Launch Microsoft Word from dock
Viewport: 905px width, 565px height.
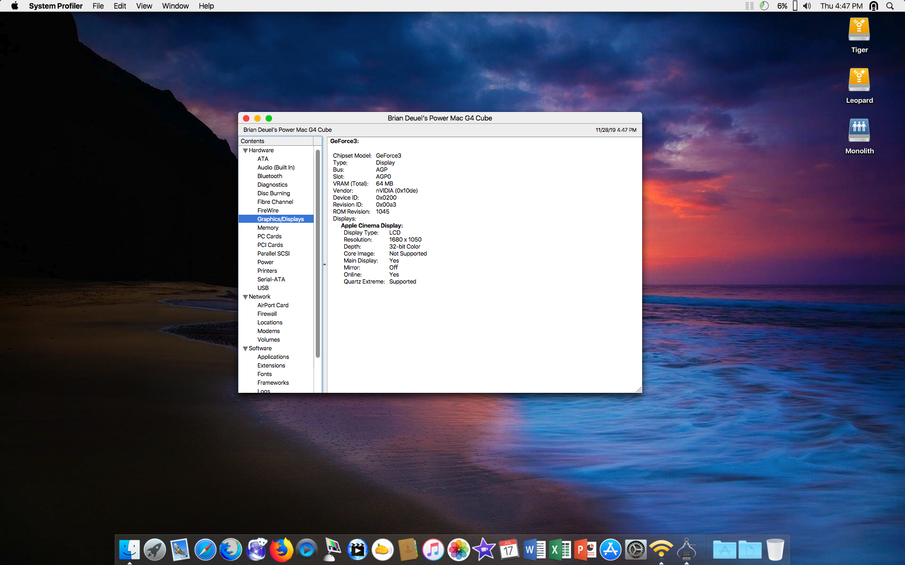click(534, 550)
